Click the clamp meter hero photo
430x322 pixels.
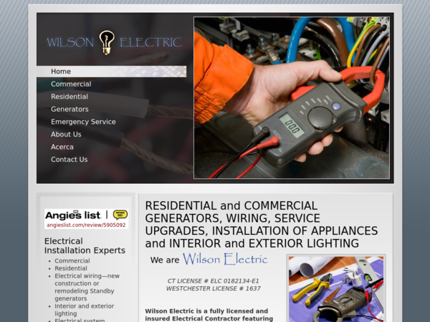pos(292,98)
